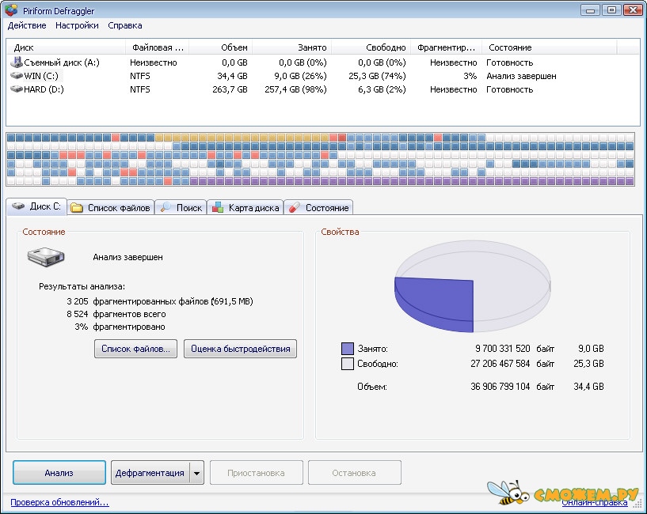Open the Настройки menu
Viewport: 647px width, 514px height.
77,25
